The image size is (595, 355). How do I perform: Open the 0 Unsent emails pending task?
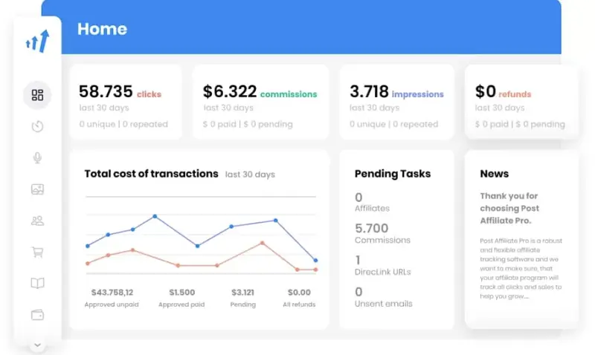(x=383, y=297)
